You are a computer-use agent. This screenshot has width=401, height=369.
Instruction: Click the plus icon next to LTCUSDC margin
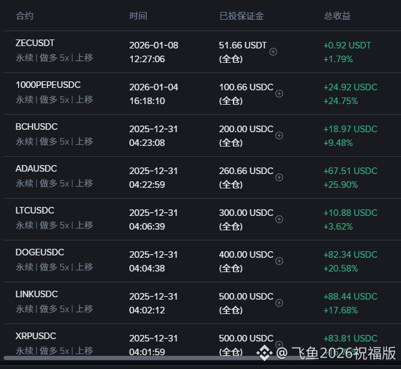click(279, 219)
